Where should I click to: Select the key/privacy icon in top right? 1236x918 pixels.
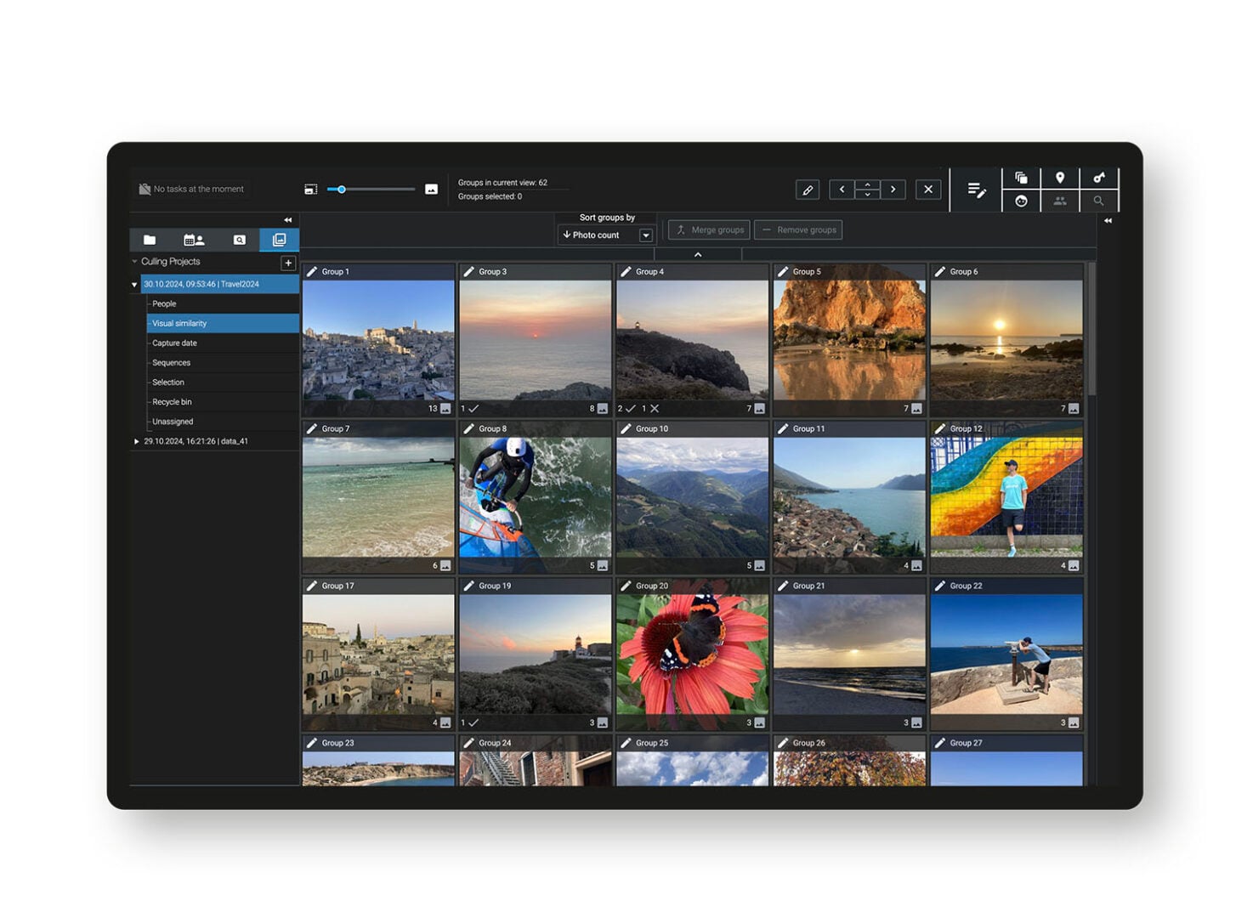[1098, 177]
